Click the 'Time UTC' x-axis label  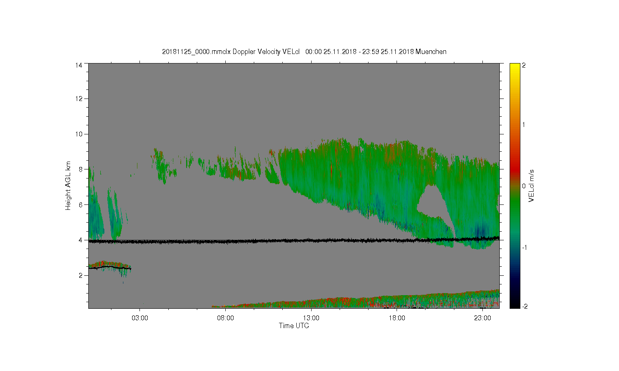click(294, 326)
